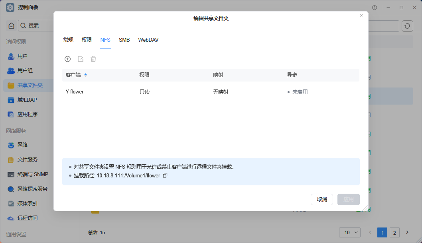Switch to the SMB tab
The height and width of the screenshot is (243, 422).
coord(124,40)
